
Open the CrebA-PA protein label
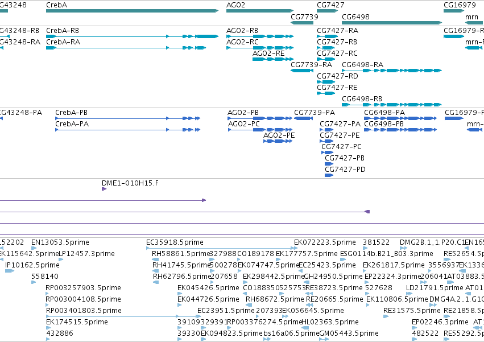[72, 124]
